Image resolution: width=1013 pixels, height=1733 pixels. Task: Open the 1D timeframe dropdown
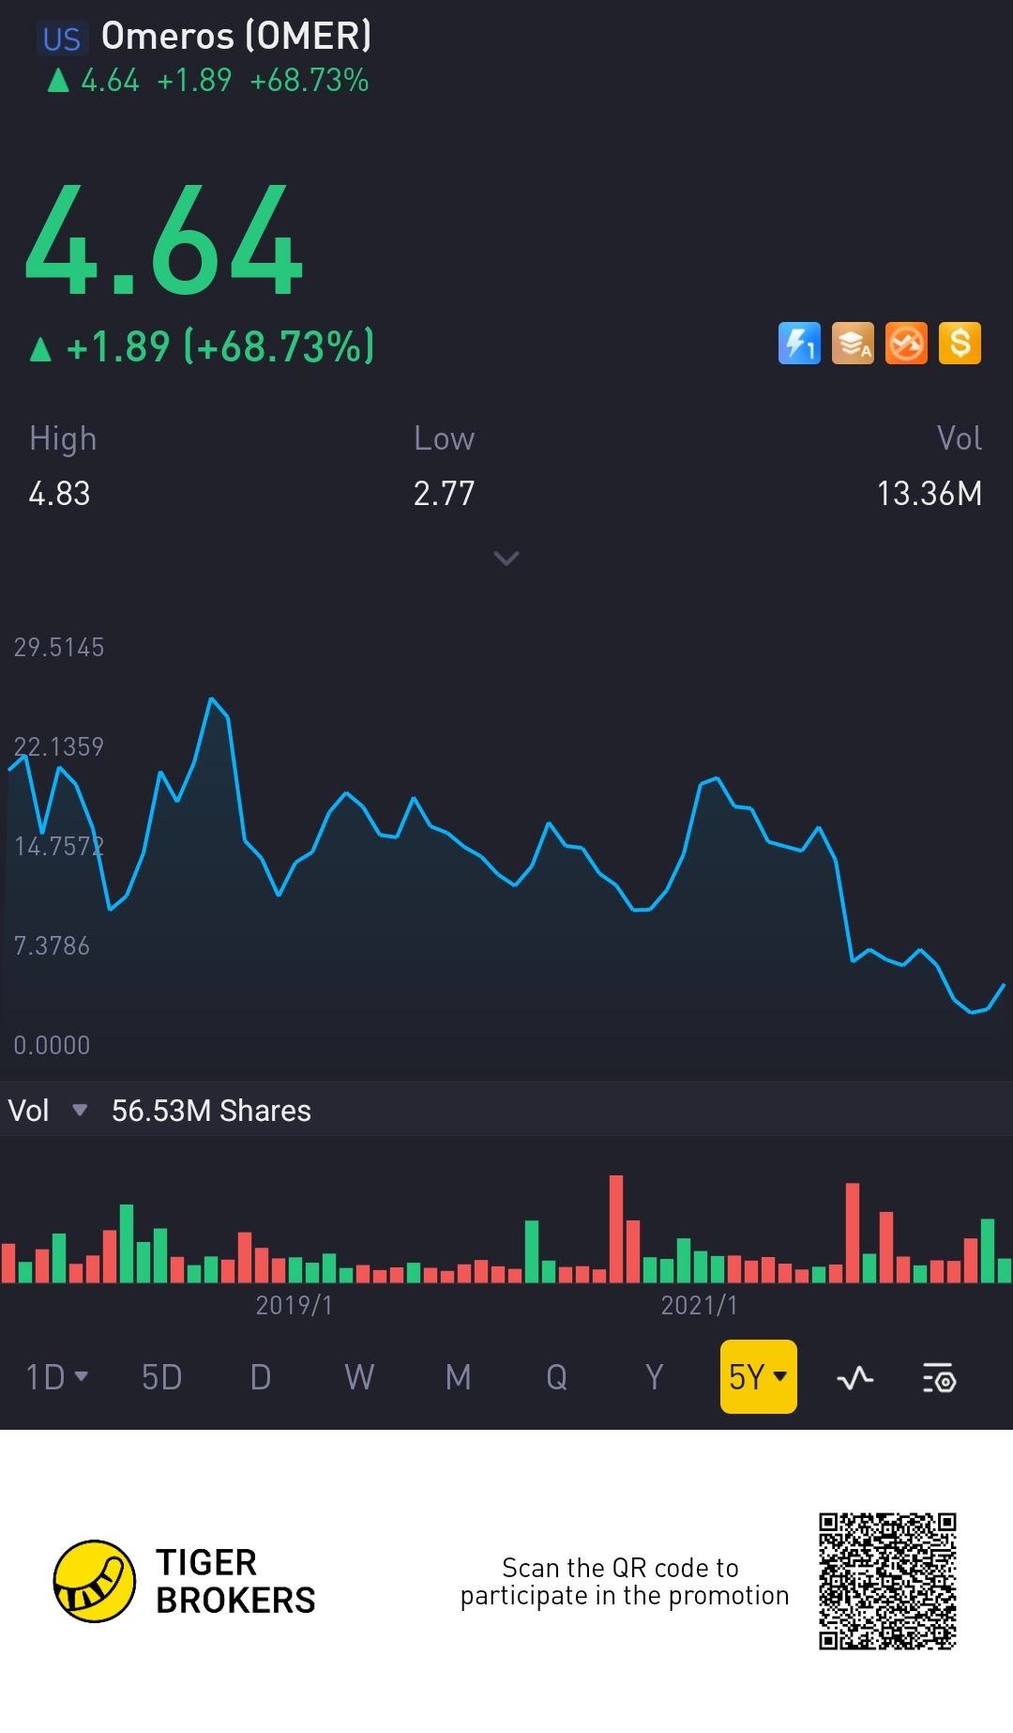(x=56, y=1377)
